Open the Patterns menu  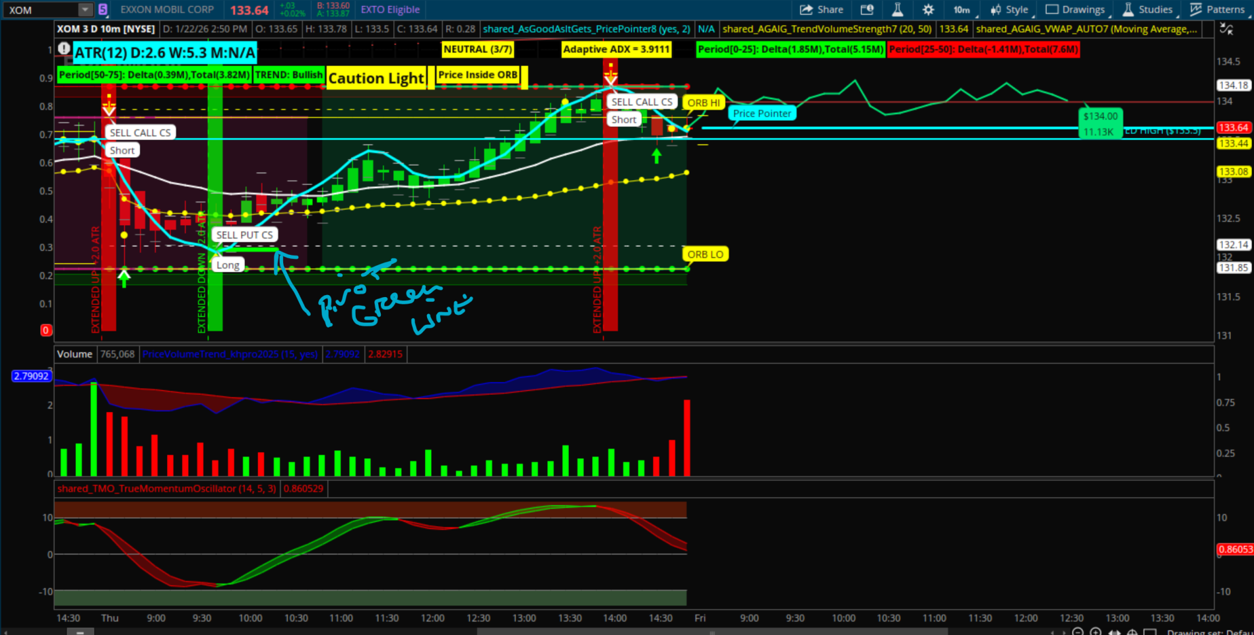click(x=1218, y=9)
